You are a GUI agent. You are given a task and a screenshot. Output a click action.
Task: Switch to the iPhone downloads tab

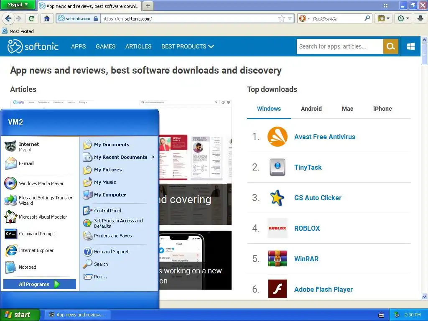pos(382,109)
